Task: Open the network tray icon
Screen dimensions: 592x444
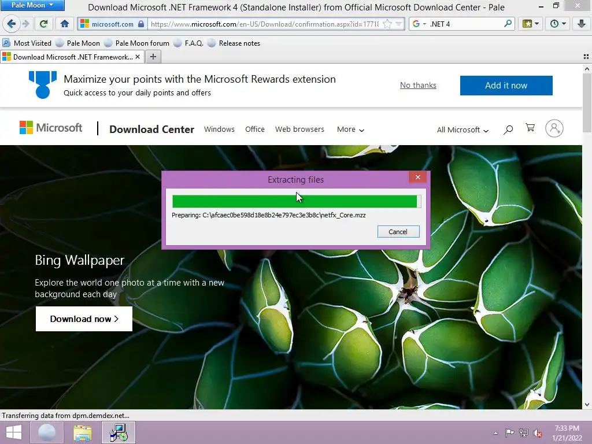Action: pyautogui.click(x=524, y=433)
